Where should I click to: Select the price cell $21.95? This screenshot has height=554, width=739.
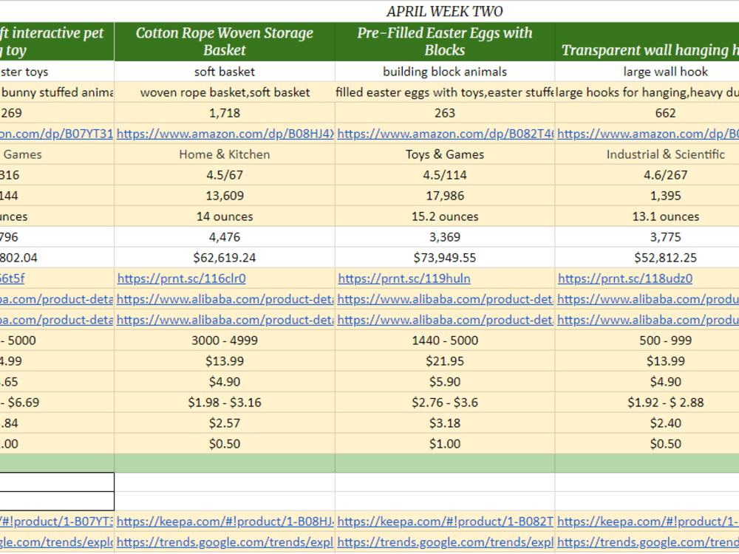click(445, 361)
